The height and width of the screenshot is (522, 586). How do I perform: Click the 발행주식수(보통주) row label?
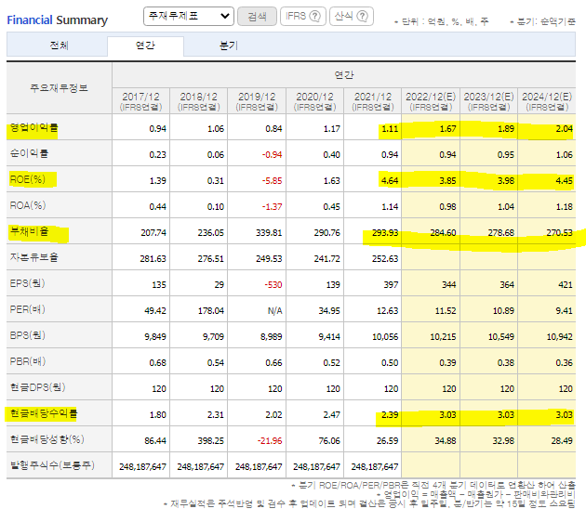click(52, 465)
